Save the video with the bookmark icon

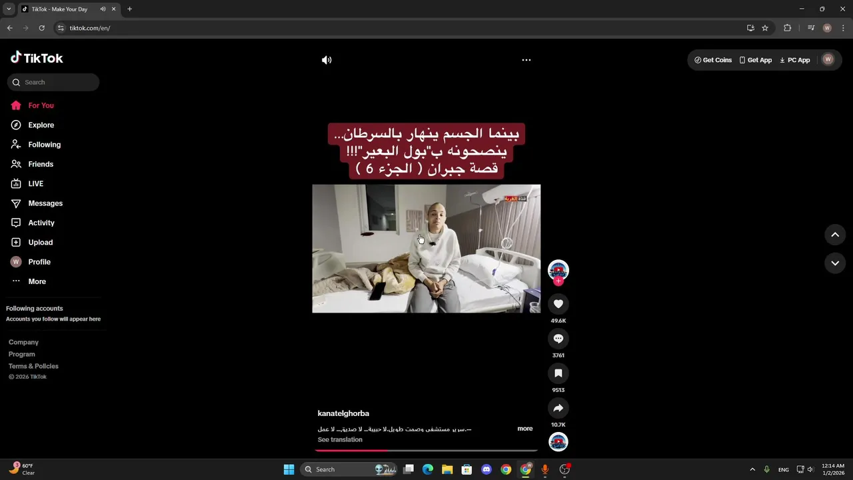point(558,373)
